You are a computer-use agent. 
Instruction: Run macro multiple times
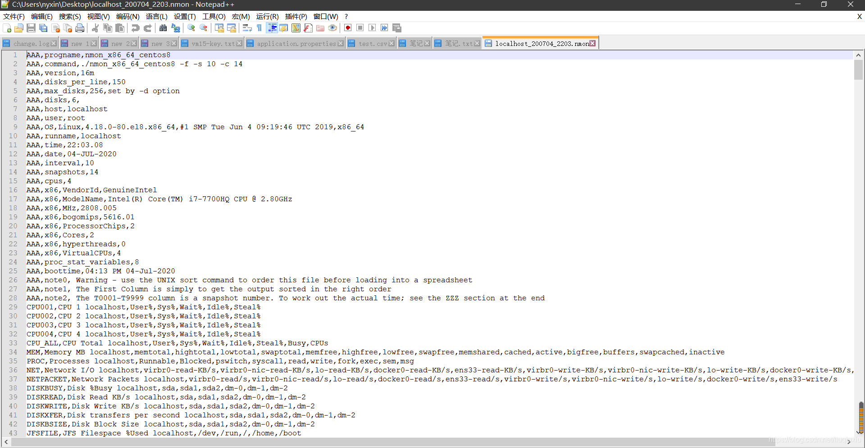point(384,28)
